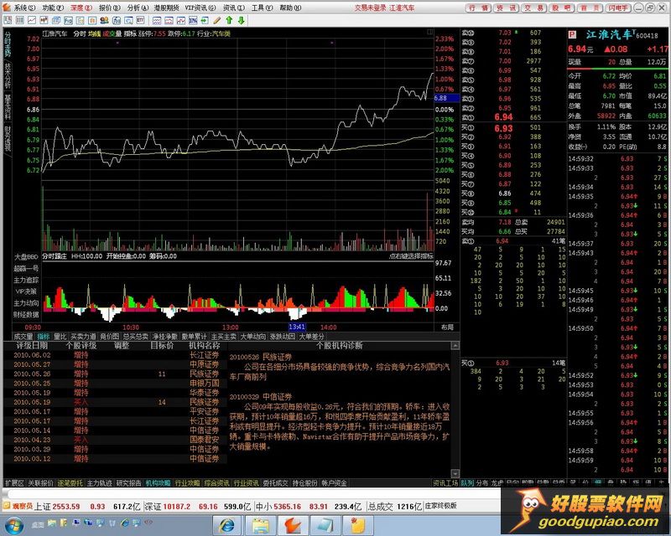Select the 买卖力道 tab

83,337
